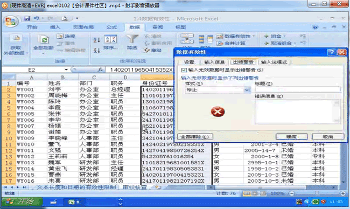The image size is (350, 209).
Task: Uncheck 输入无效数据时显示出错警告 checkbox
Action: [x=184, y=70]
